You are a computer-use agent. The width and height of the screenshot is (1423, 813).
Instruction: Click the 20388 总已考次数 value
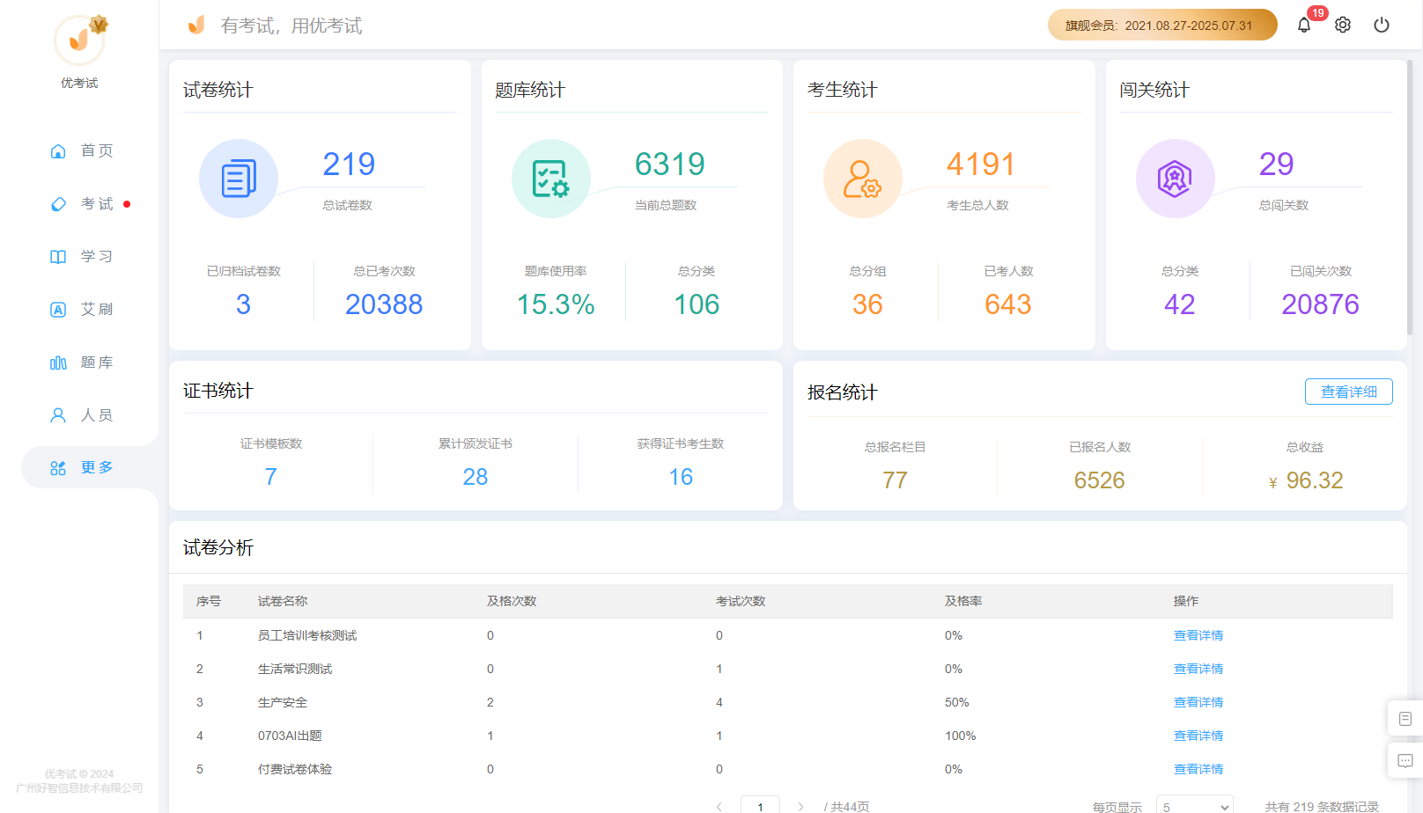(x=384, y=304)
